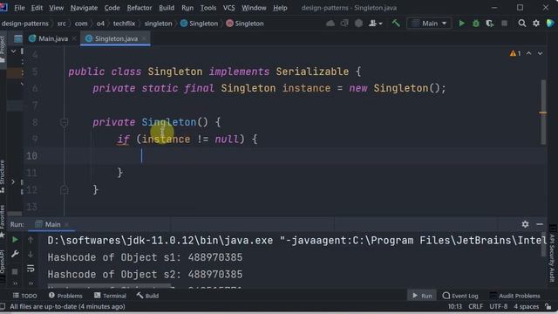
Task: Click the cloud icon in top toolbar
Action: (x=330, y=24)
